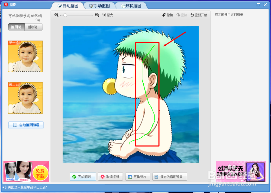Image resolution: width=271 pixels, height=193 pixels.
Task: Click the 您之前使用过的前景 label
Action: pyautogui.click(x=229, y=15)
